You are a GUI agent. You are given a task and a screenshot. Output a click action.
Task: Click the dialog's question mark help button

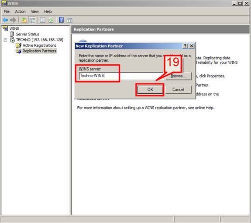click(x=185, y=46)
